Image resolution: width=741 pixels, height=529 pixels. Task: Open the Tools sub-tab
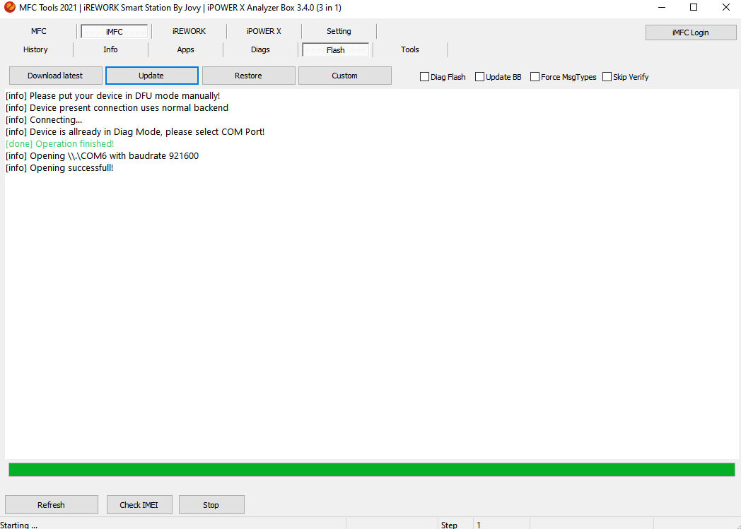(409, 49)
